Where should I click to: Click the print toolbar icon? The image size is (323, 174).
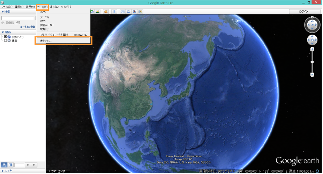(129, 12)
